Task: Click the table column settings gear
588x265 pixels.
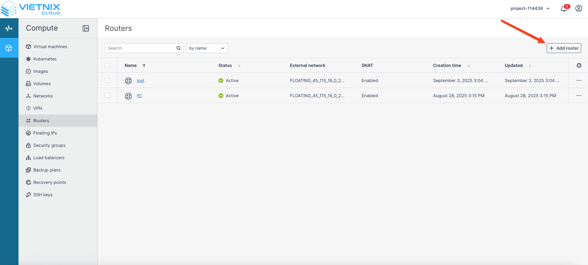Action: tap(579, 65)
